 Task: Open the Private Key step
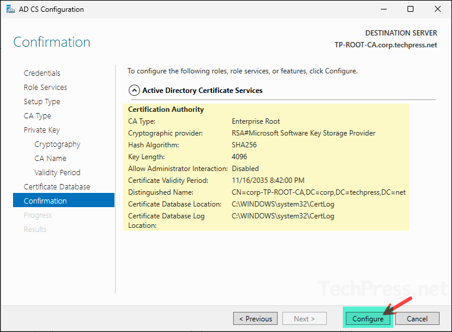pos(42,130)
